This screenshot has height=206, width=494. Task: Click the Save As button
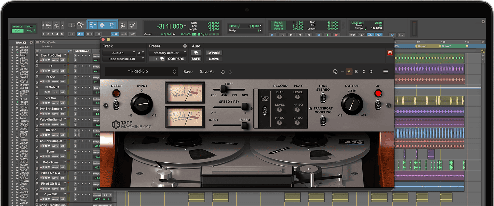[207, 71]
